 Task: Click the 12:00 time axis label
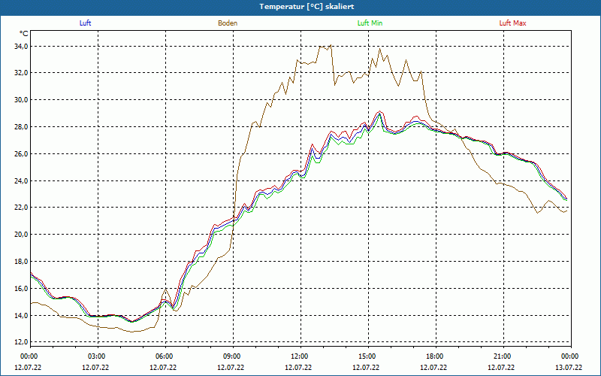click(300, 356)
